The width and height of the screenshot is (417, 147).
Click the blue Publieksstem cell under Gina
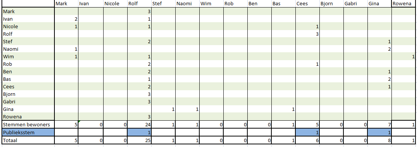coord(379,132)
